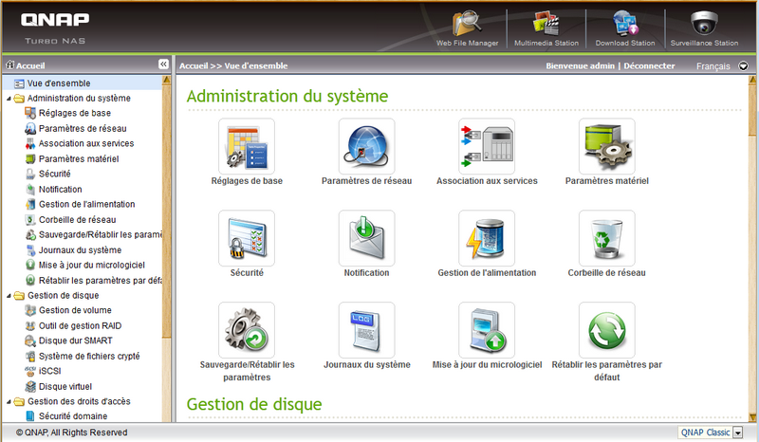Open the QNAP Classic theme dropdown

coord(738,433)
